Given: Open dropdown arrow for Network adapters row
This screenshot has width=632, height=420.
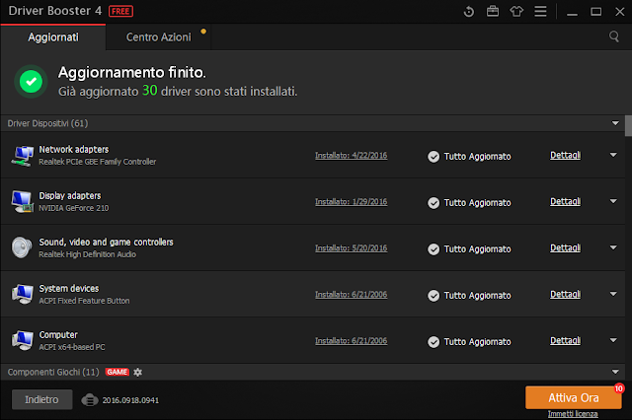Looking at the screenshot, I should click(613, 155).
